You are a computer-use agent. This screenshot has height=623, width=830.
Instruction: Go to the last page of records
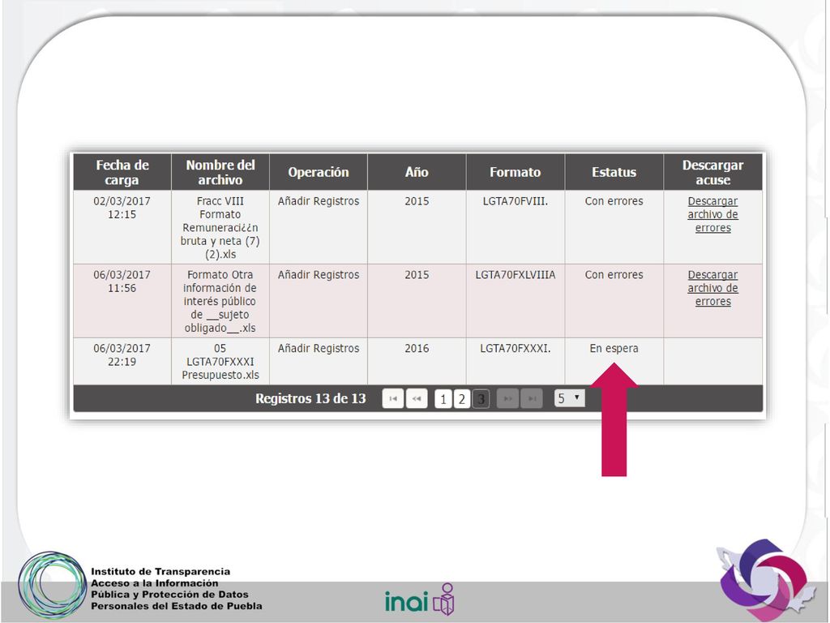pyautogui.click(x=532, y=398)
